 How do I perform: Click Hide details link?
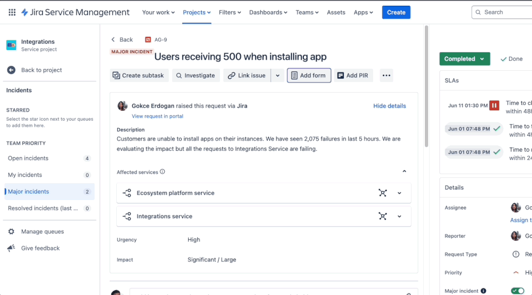[x=390, y=106]
